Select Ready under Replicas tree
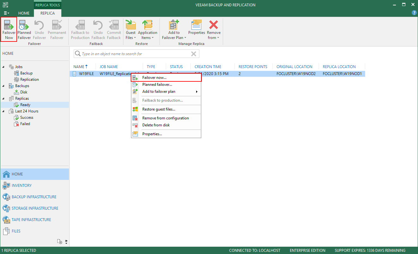The width and height of the screenshot is (418, 254). 25,105
